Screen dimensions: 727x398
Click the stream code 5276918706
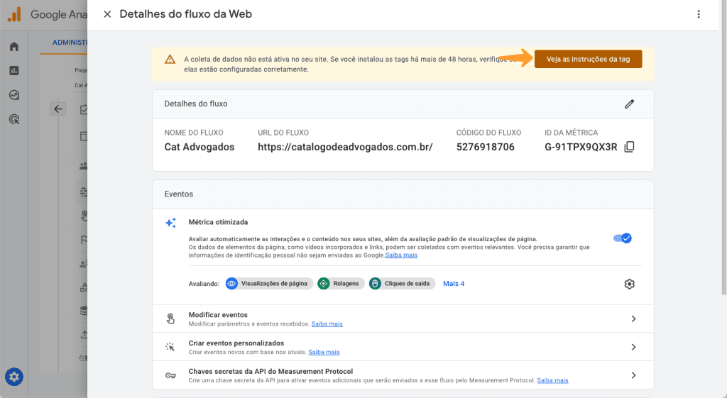tap(486, 147)
